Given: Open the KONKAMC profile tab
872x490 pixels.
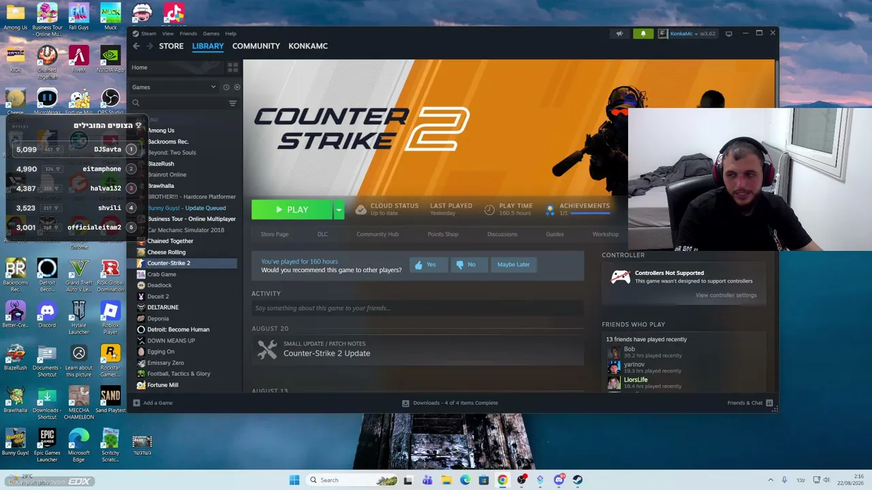Looking at the screenshot, I should [x=308, y=46].
